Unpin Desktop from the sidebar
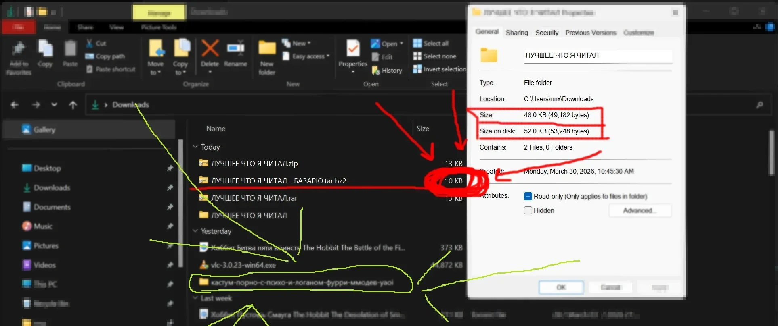 point(170,168)
